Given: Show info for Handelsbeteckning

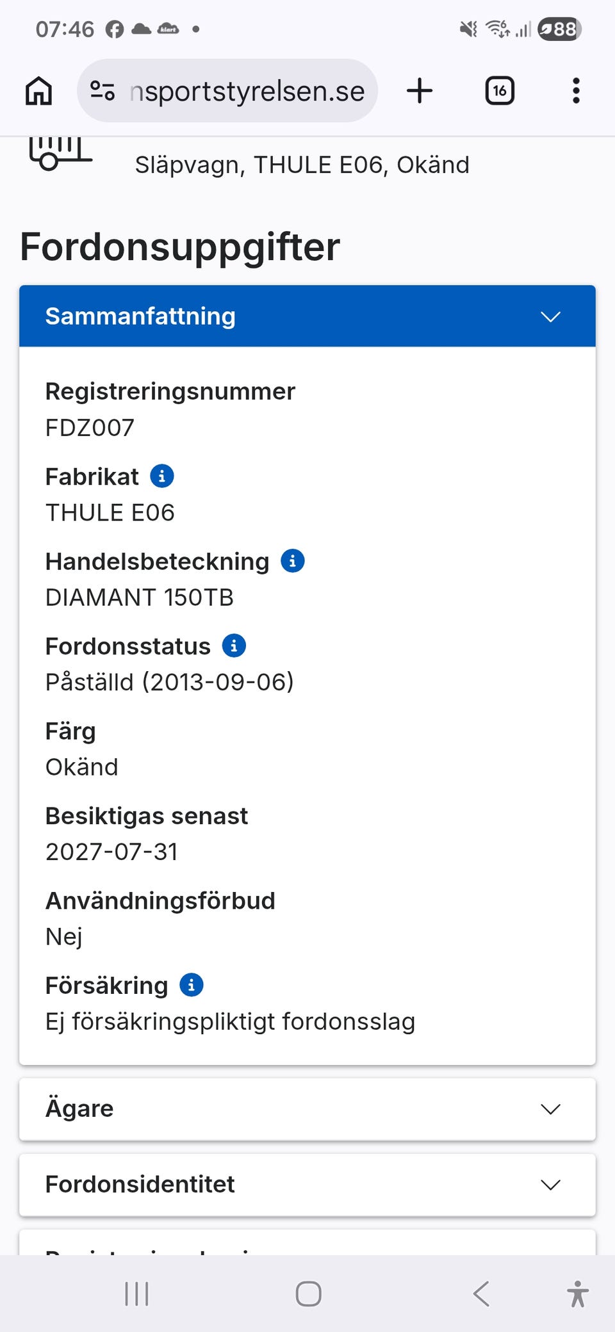Looking at the screenshot, I should coord(293,561).
